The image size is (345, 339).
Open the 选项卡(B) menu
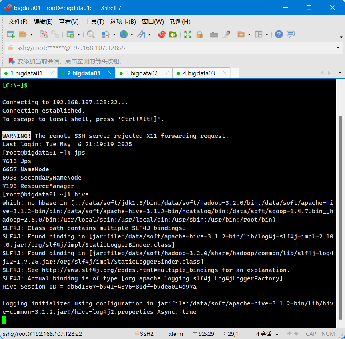123,22
